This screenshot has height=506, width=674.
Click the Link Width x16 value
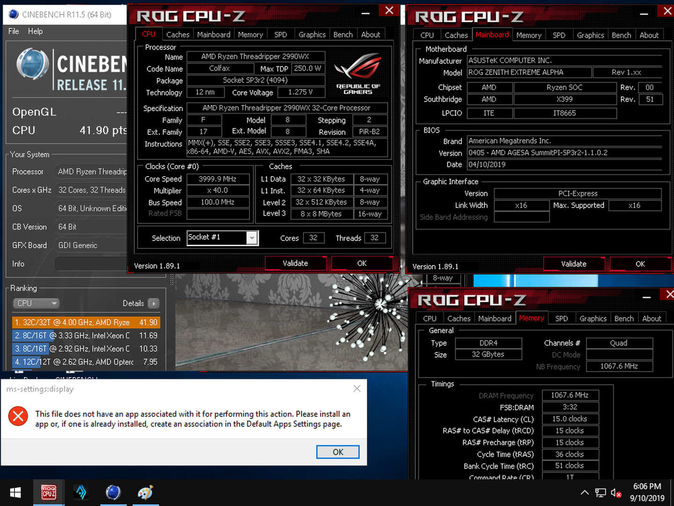point(521,205)
